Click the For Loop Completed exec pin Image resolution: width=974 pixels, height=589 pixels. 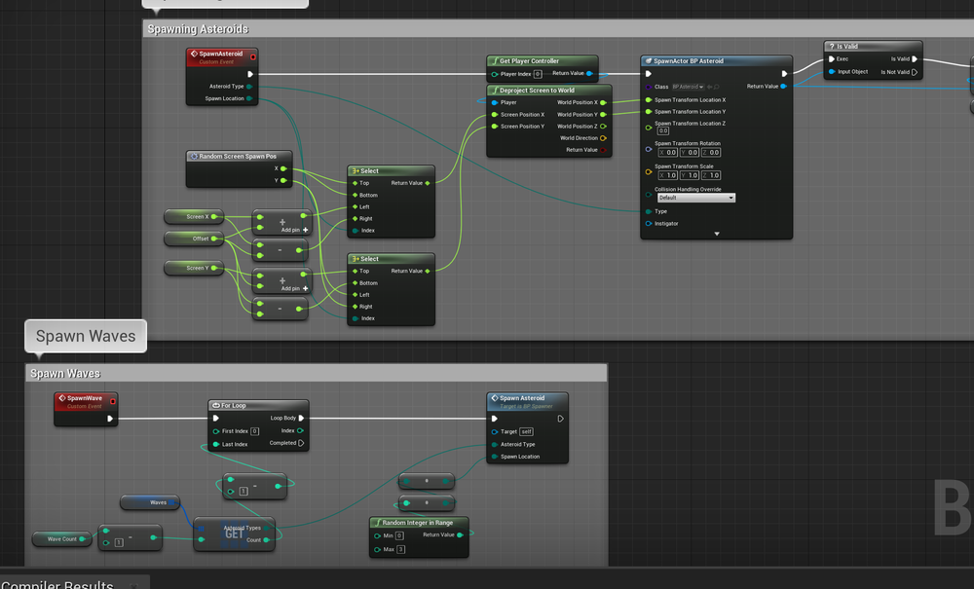[301, 443]
